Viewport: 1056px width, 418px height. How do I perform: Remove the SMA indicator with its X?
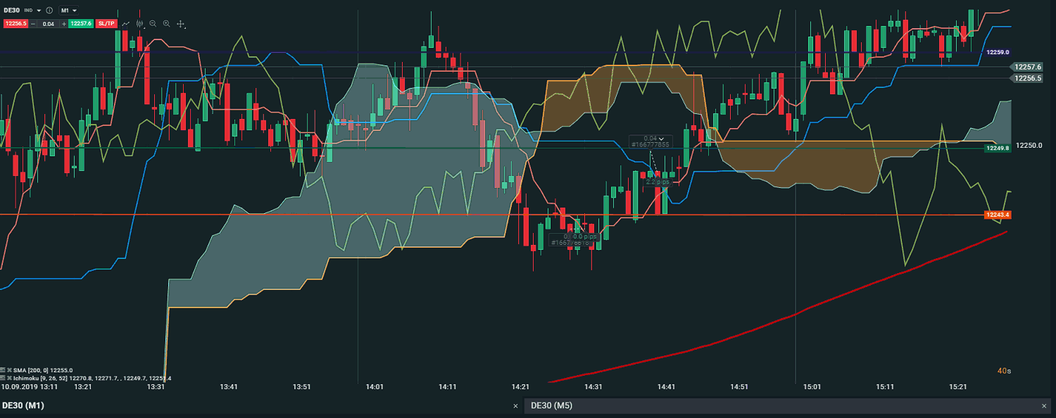click(9, 370)
